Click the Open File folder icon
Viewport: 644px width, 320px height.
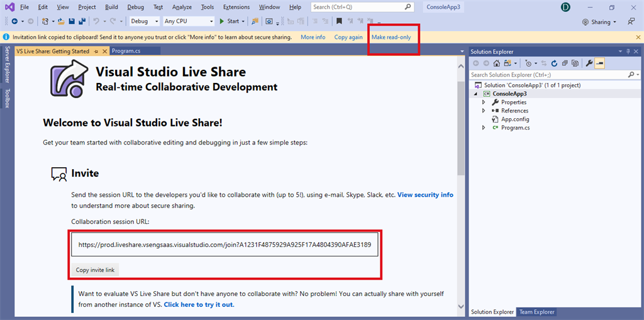click(61, 21)
